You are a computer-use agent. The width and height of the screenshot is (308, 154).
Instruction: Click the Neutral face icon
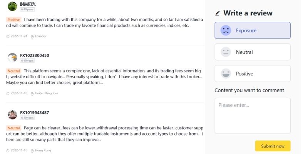click(226, 52)
